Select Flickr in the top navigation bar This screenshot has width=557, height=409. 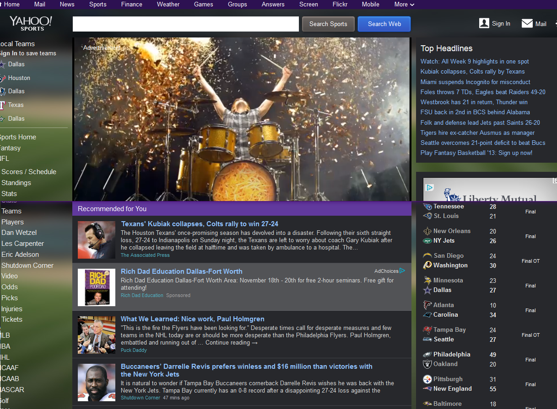tap(340, 4)
